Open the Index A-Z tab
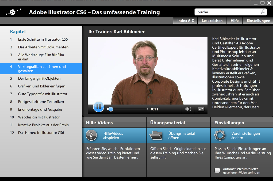Screen dimensions: 273x181 pyautogui.click(x=185, y=21)
